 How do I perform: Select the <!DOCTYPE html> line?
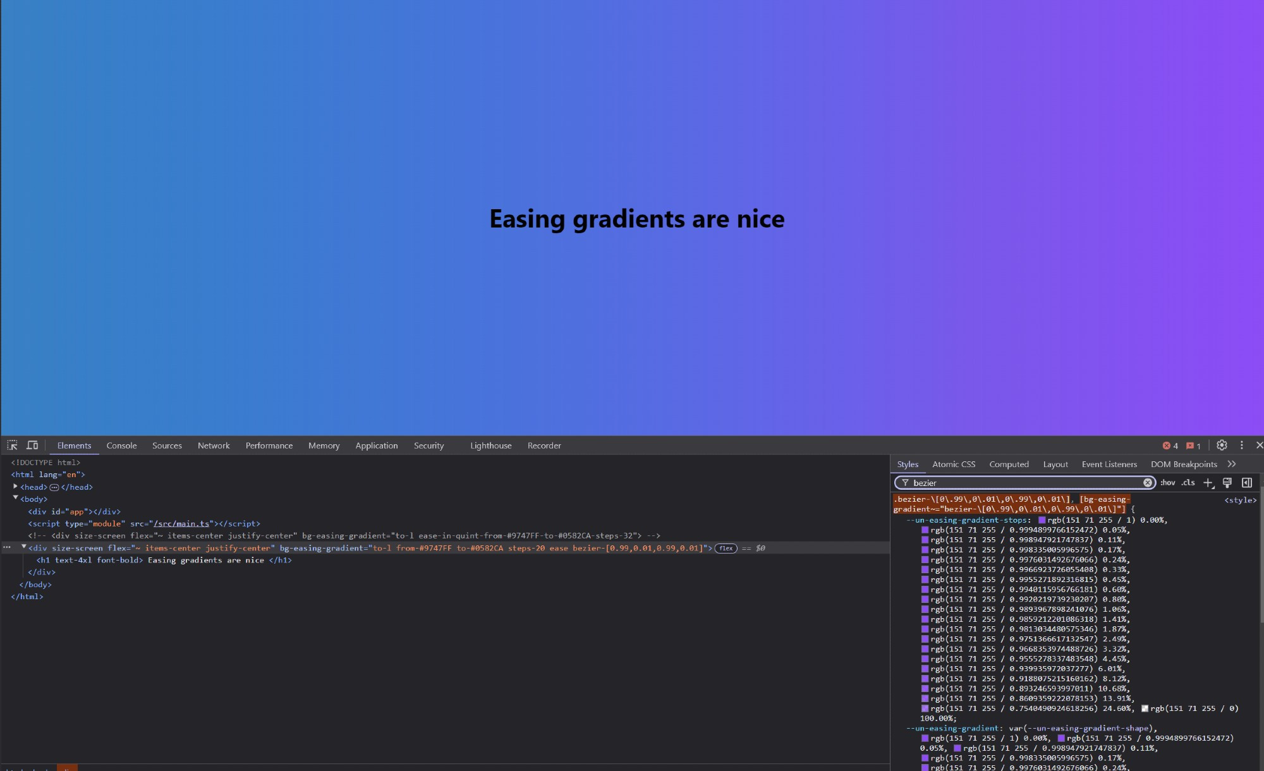tap(46, 463)
